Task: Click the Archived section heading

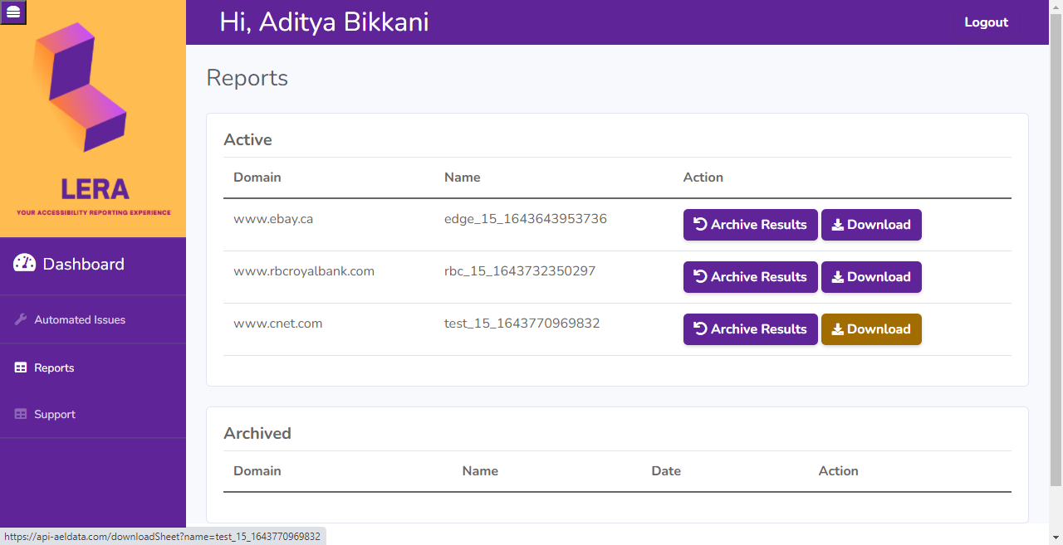Action: [257, 433]
